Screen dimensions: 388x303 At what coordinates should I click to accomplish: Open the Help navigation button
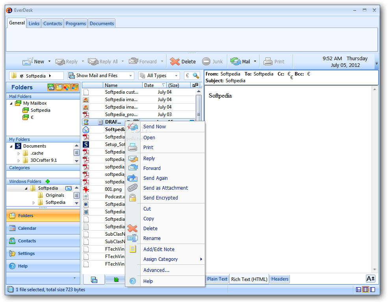(x=43, y=266)
